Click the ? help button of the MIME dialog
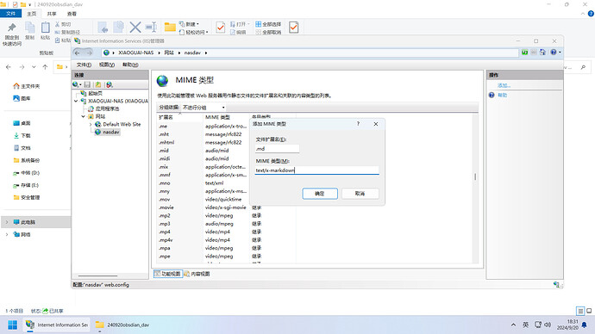Image resolution: width=595 pixels, height=334 pixels. [x=358, y=124]
